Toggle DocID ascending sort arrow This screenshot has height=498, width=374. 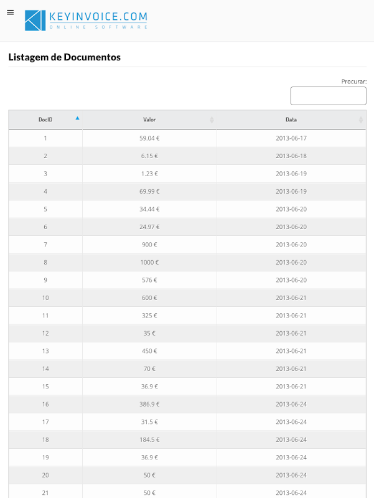click(77, 118)
